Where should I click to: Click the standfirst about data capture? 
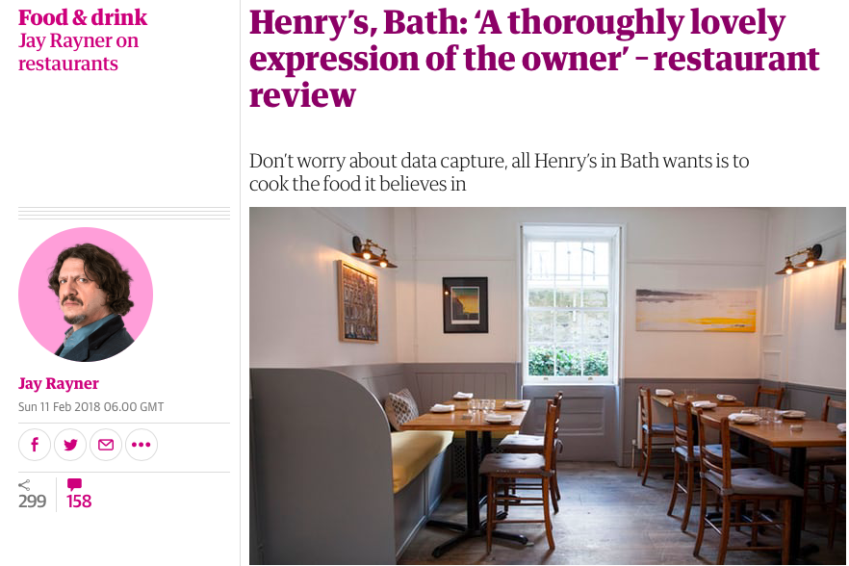[499, 172]
